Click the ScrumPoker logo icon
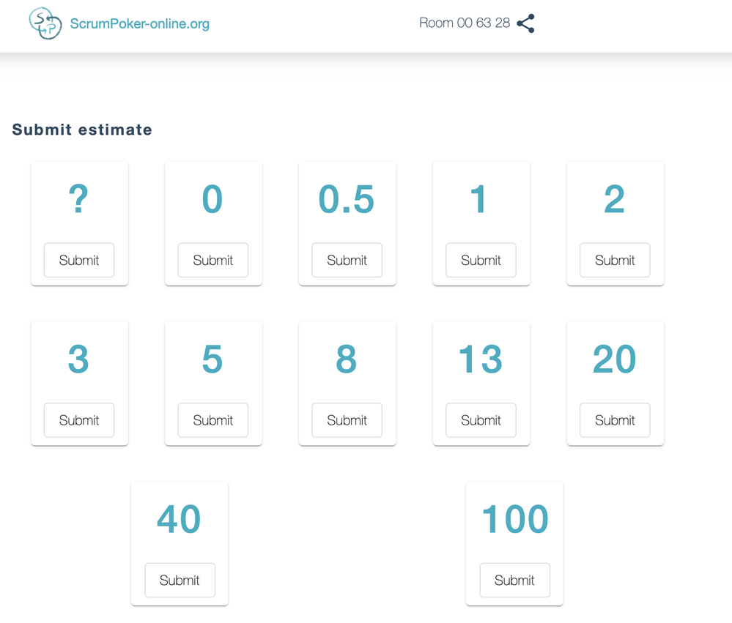The width and height of the screenshot is (732, 623). pyautogui.click(x=45, y=23)
